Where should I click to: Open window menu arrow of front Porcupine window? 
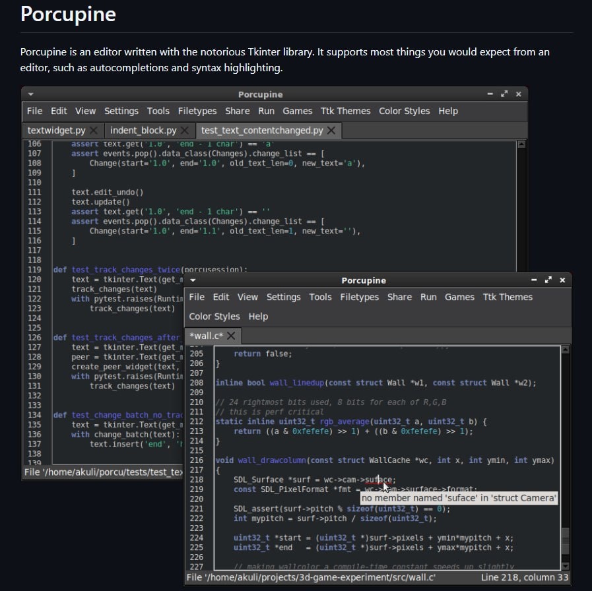tap(193, 280)
